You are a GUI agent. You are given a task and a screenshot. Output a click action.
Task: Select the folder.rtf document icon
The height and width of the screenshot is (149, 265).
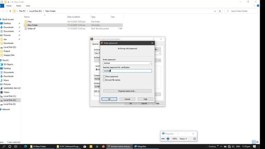pos(26,29)
